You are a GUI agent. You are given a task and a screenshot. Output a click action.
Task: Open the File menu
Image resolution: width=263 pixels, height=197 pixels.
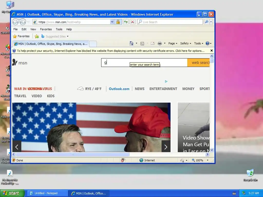[15, 29]
